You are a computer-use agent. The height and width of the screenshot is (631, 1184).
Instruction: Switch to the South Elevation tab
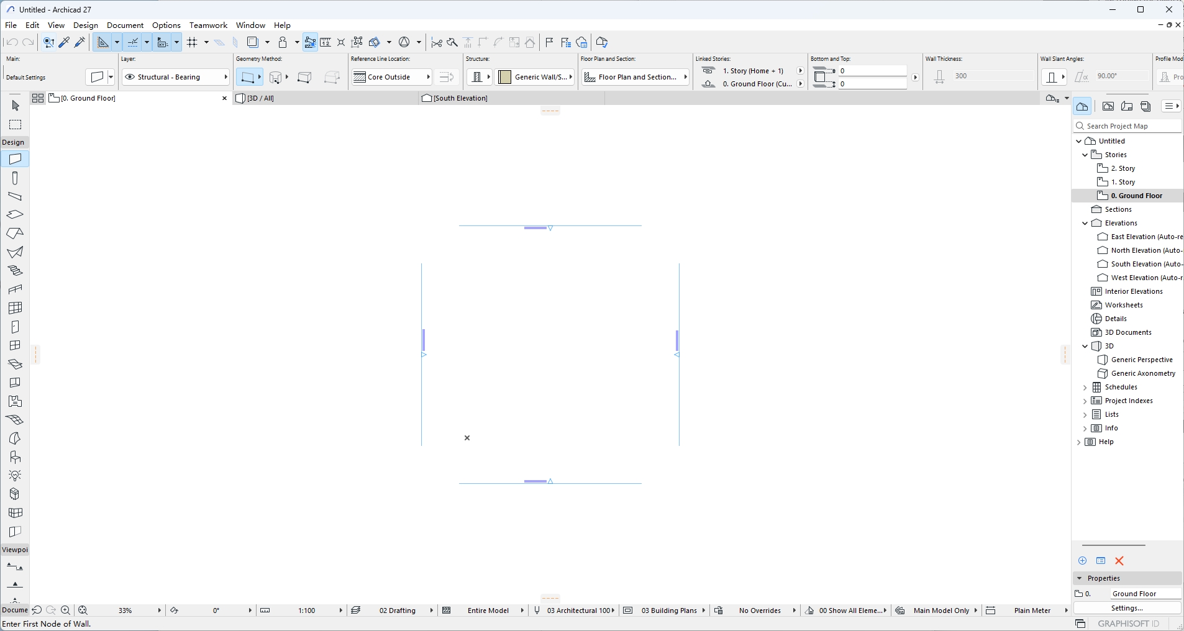[x=460, y=98]
